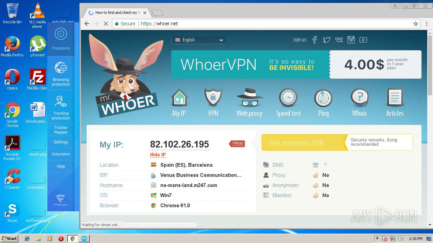Open Freedome Help

[x=61, y=166]
